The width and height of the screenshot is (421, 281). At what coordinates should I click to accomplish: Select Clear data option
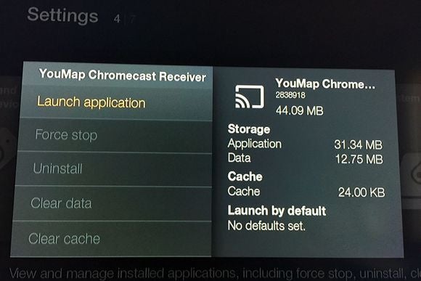tap(112, 203)
